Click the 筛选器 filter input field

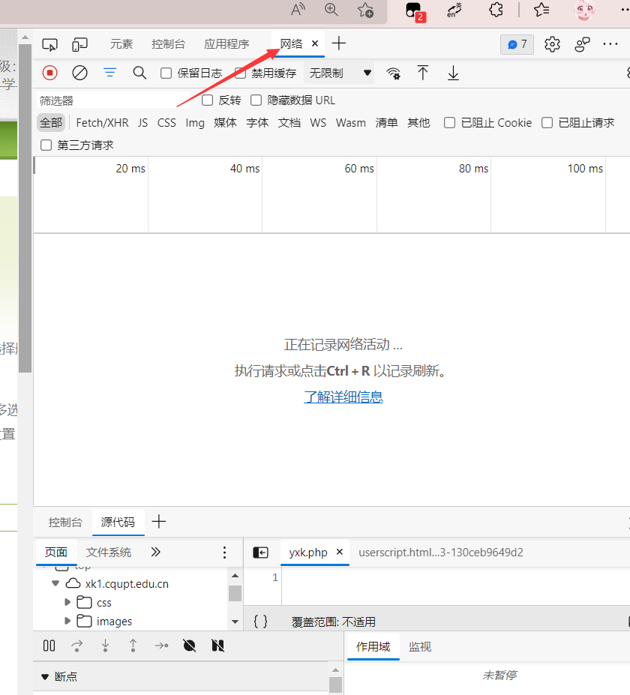[112, 100]
